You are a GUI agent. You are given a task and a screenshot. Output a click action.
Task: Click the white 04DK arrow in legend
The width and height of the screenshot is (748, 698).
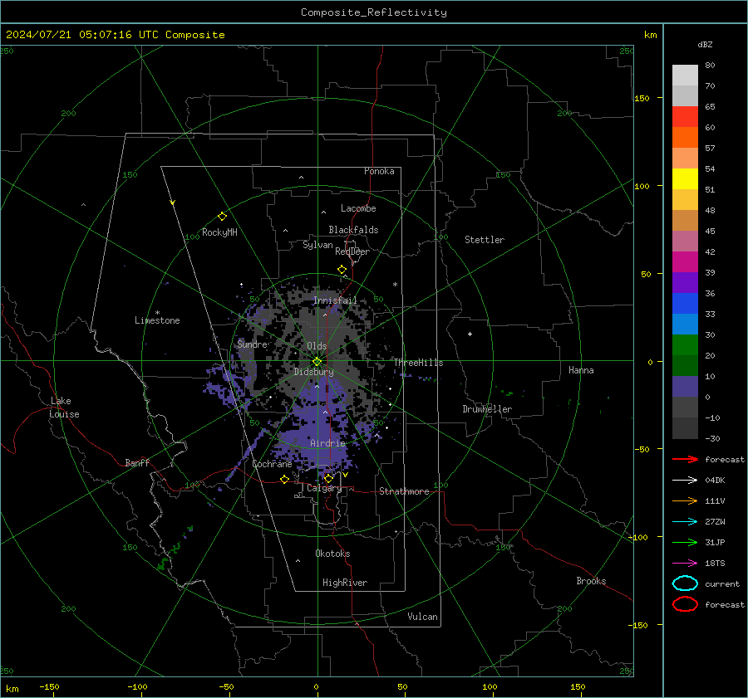point(685,480)
